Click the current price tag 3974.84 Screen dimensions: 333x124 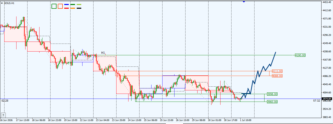point(327,99)
